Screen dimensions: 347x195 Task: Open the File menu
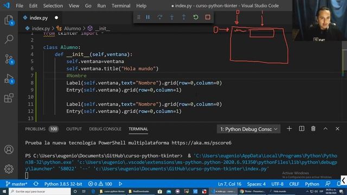point(20,6)
